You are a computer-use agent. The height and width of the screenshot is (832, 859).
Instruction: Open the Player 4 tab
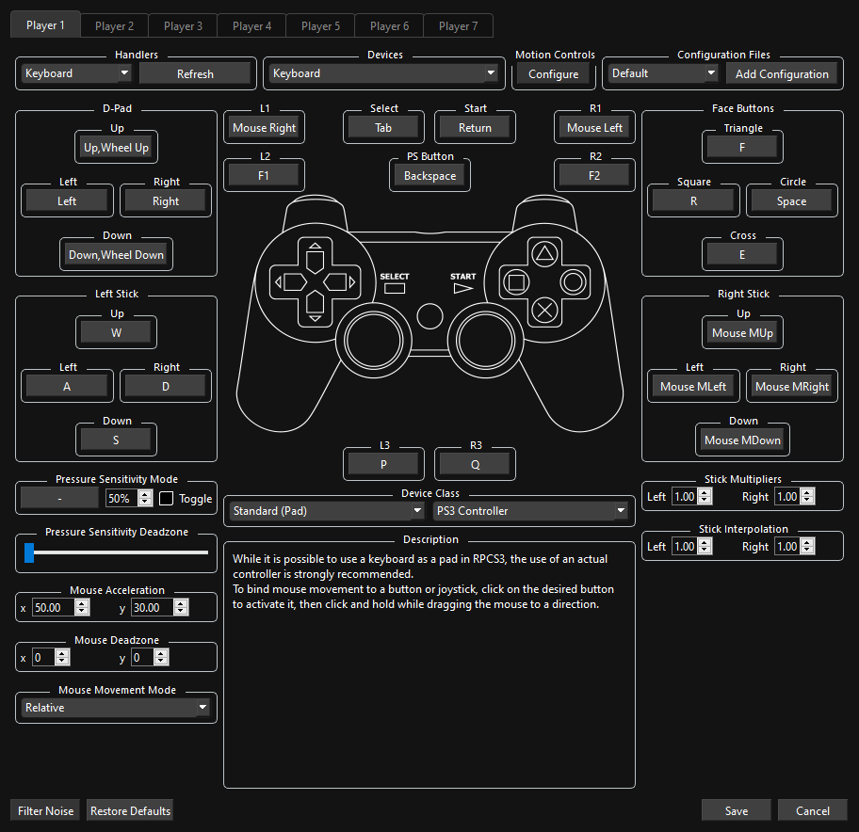tap(251, 26)
